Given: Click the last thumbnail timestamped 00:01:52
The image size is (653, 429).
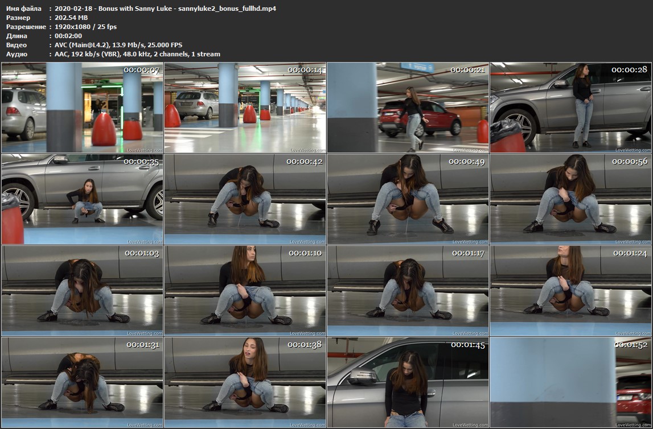Looking at the screenshot, I should 570,382.
